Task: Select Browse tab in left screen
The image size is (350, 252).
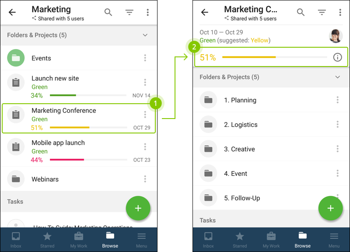Action: coord(110,240)
